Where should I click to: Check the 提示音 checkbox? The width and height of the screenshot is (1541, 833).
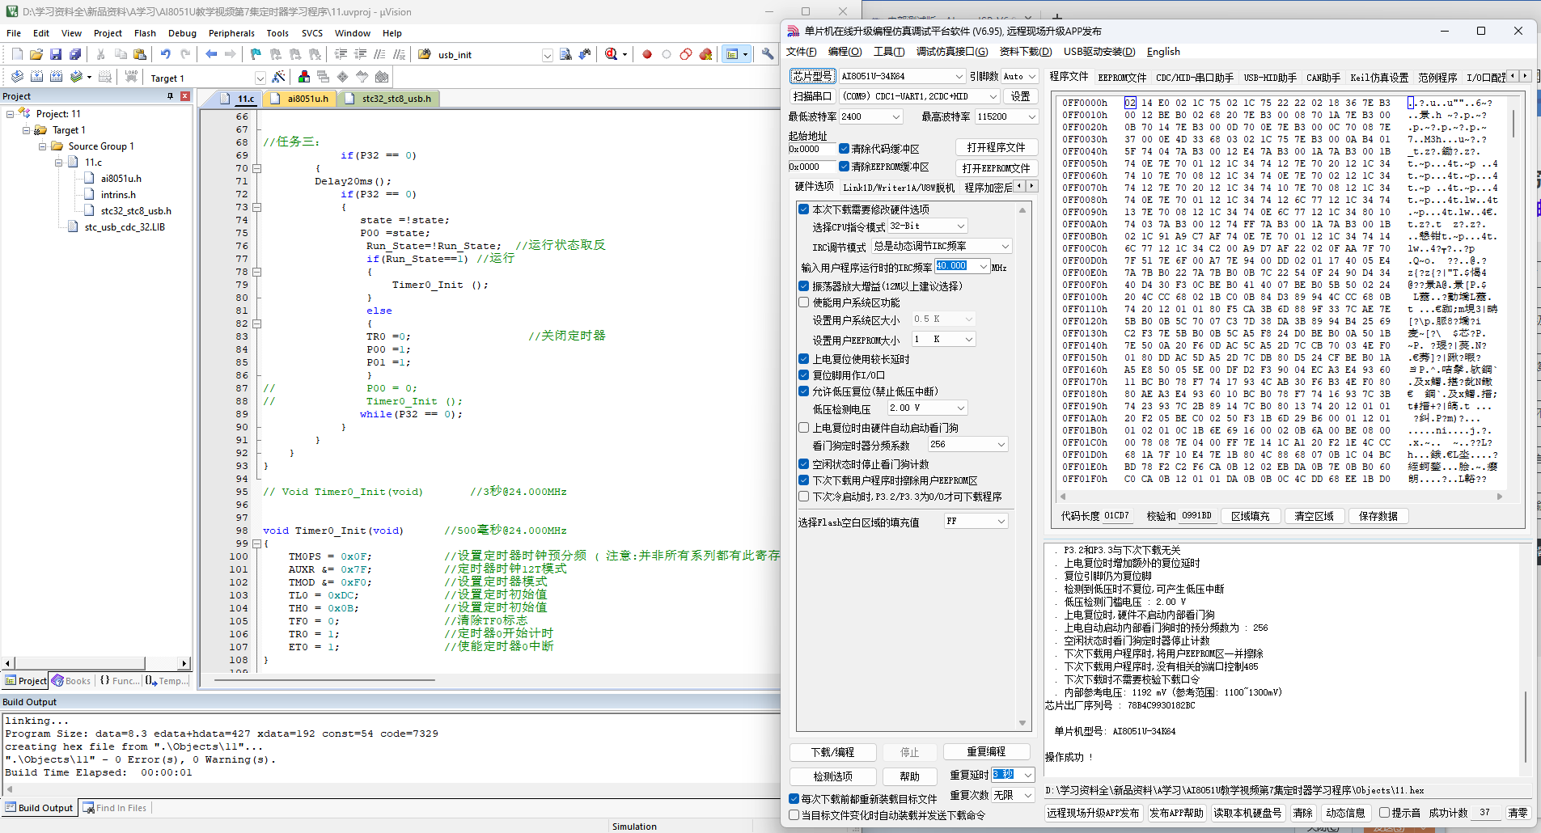pyautogui.click(x=1385, y=813)
